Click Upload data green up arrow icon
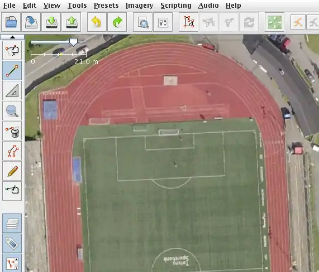319x272 pixels. point(72,22)
